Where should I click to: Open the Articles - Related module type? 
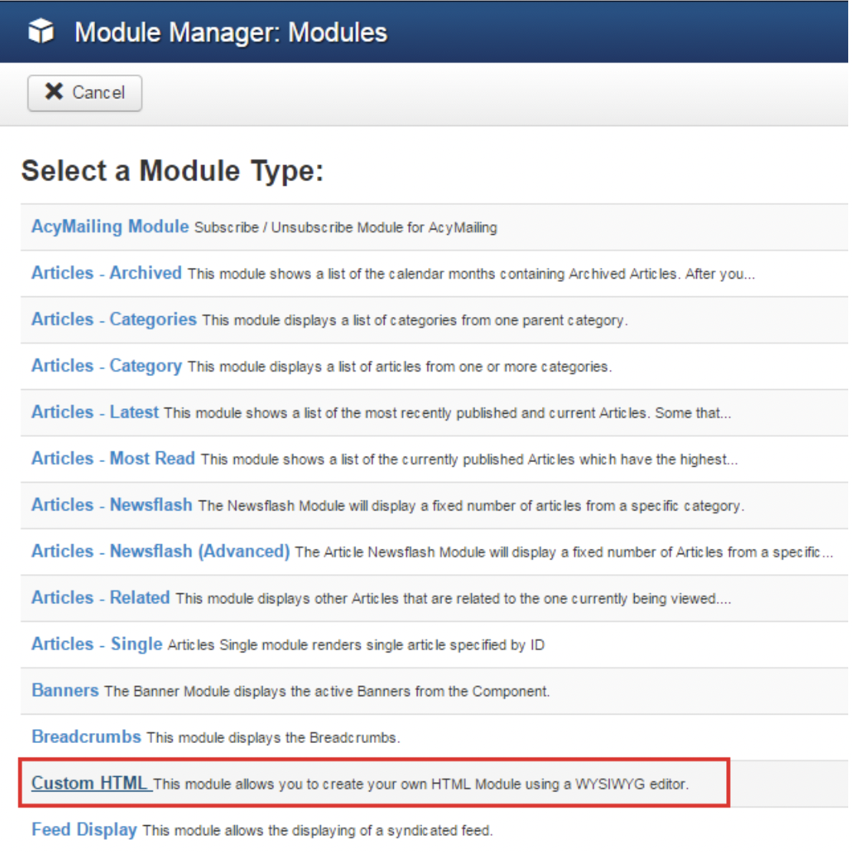tap(101, 598)
